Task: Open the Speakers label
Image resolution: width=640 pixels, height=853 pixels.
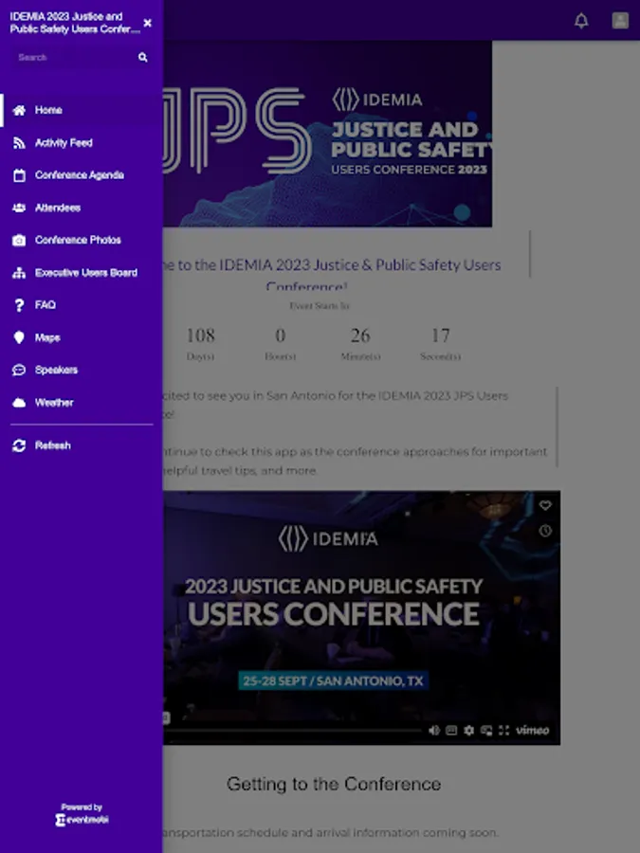Action: (x=56, y=370)
